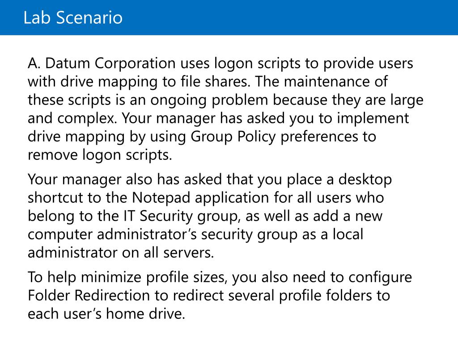
Task: Click 'each user's home drive.' line
Action: [106, 314]
